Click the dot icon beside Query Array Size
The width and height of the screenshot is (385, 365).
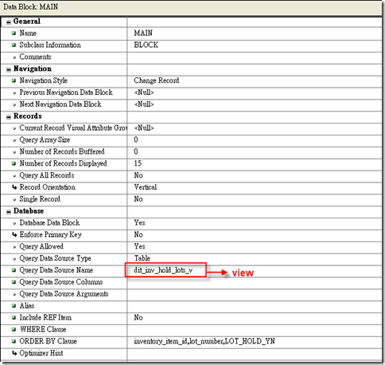click(x=14, y=140)
